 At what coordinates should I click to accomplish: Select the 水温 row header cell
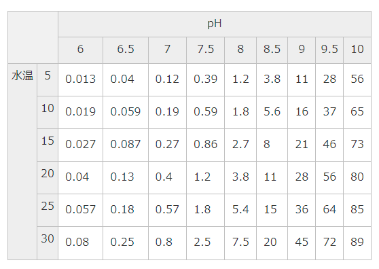pyautogui.click(x=22, y=162)
